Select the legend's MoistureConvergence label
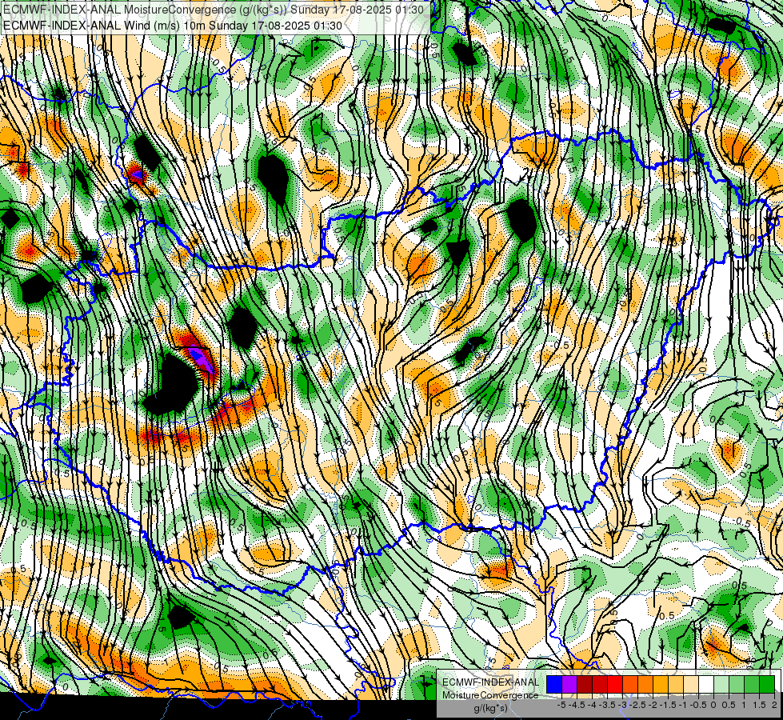This screenshot has height=720, width=783. (490, 695)
